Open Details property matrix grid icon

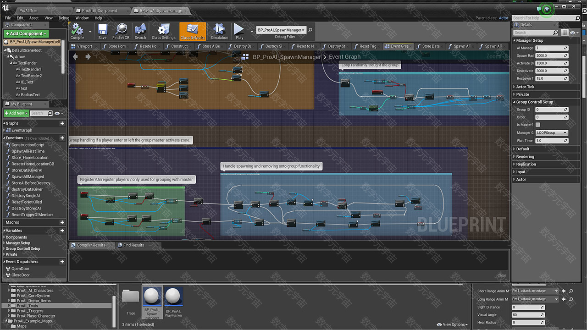point(565,33)
